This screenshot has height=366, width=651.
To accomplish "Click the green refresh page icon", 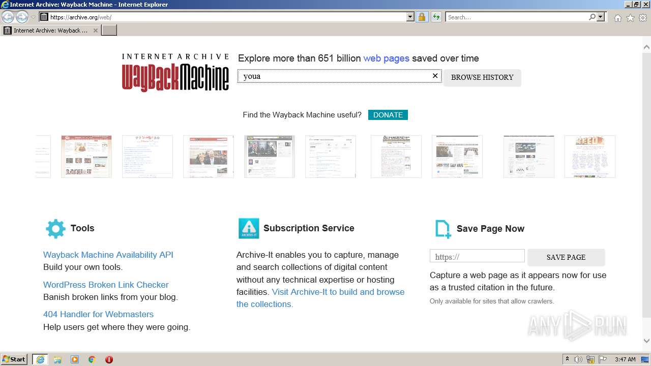I will click(x=436, y=17).
